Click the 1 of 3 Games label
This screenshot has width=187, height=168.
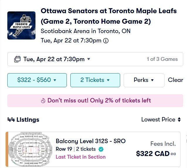point(162,59)
